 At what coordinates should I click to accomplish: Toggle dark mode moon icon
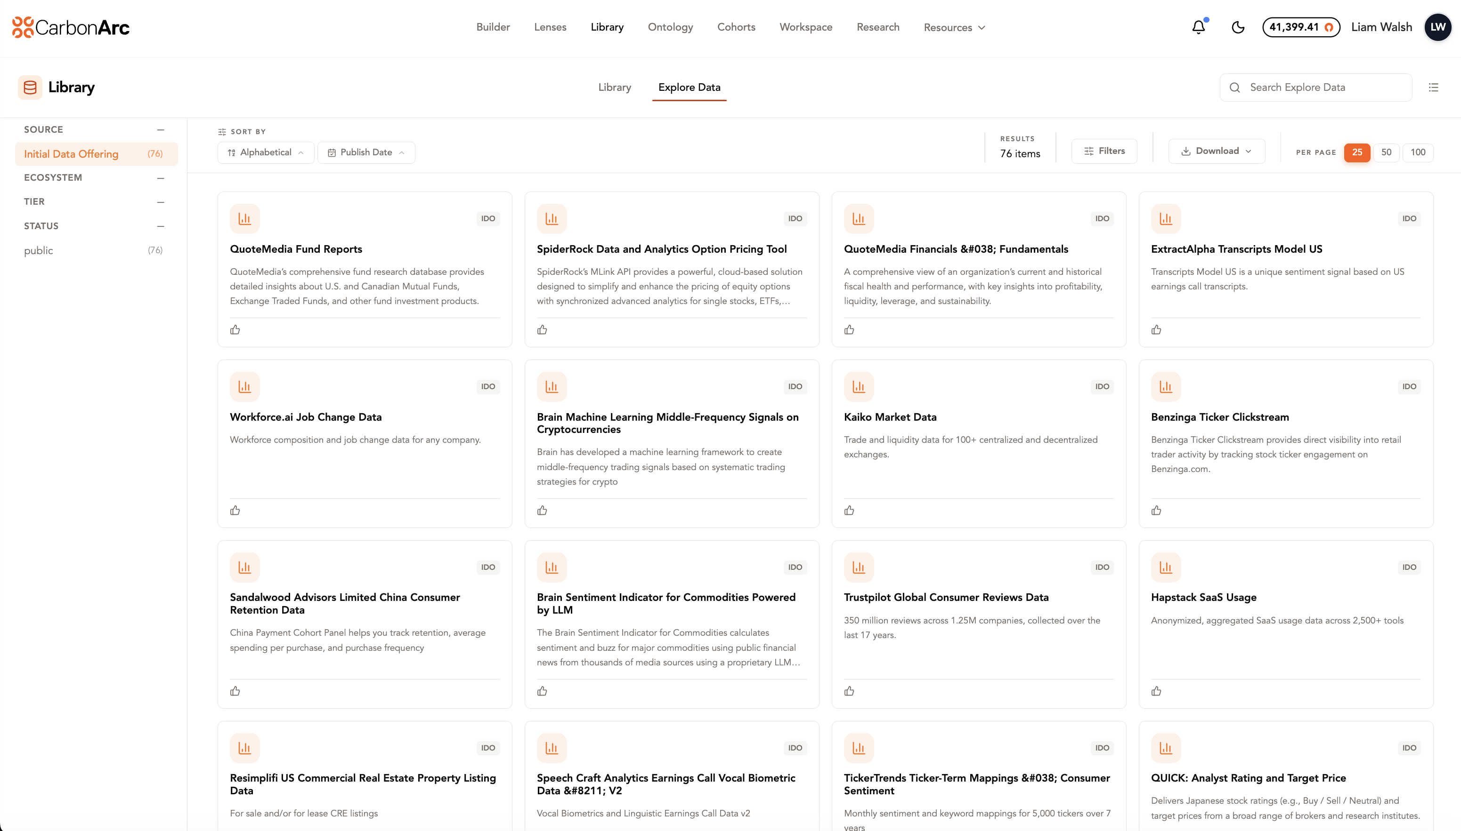point(1238,27)
